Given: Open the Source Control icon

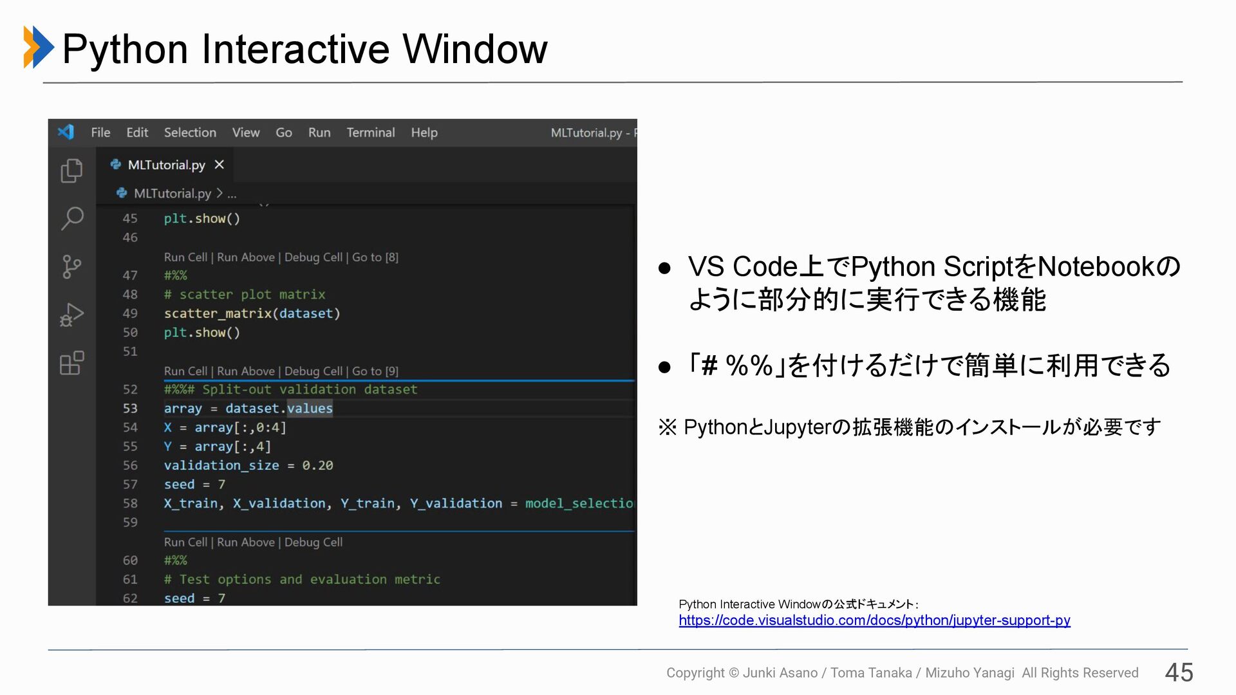Looking at the screenshot, I should (71, 266).
